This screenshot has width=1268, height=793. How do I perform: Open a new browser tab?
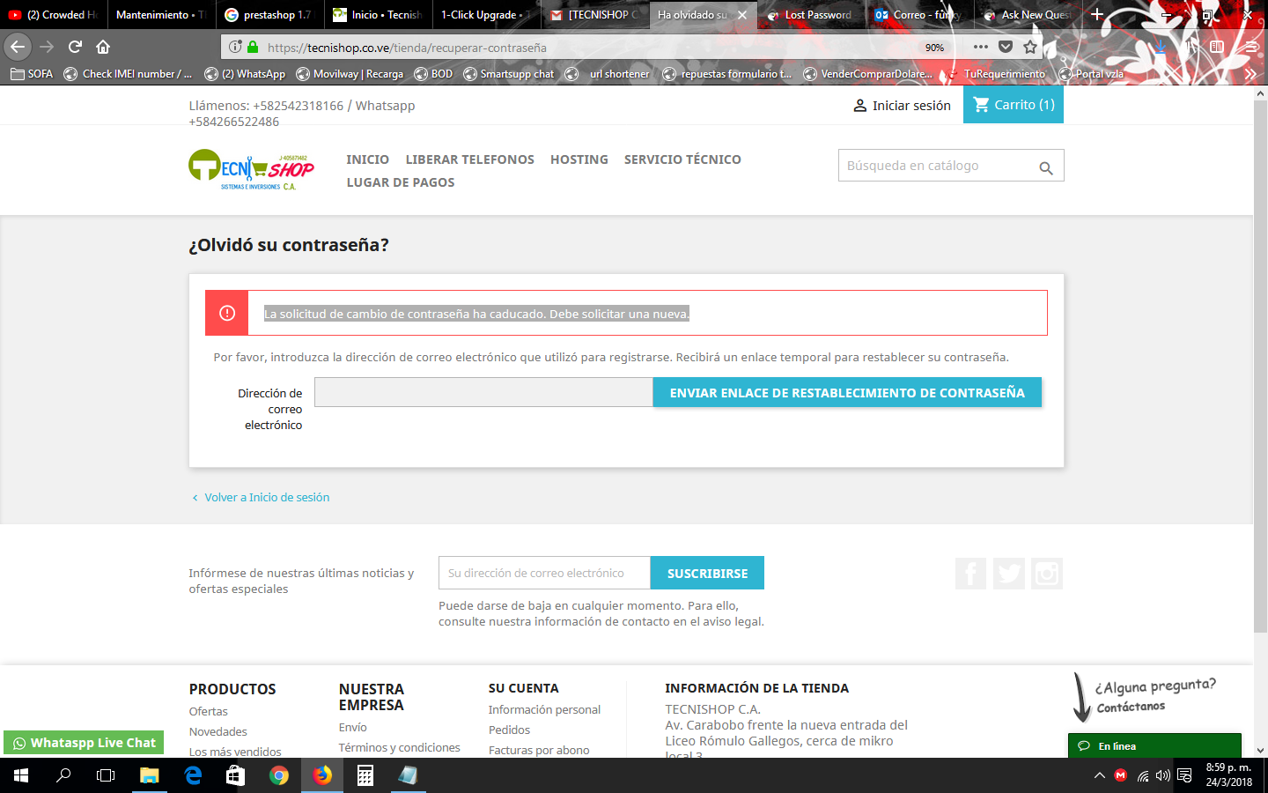click(1097, 14)
